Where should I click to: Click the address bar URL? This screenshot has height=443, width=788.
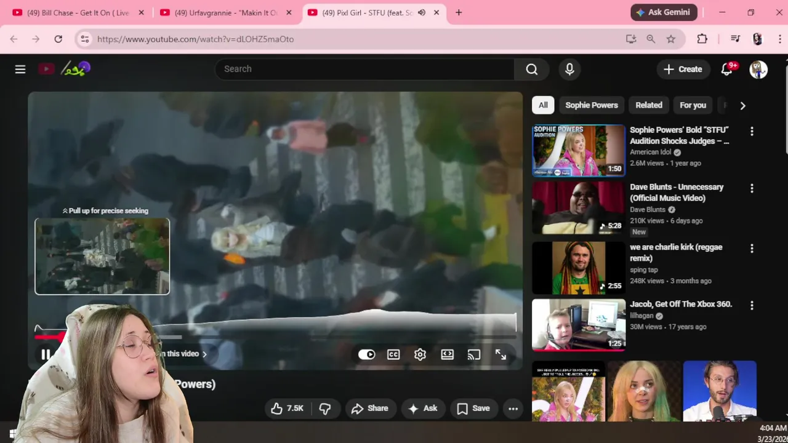195,39
